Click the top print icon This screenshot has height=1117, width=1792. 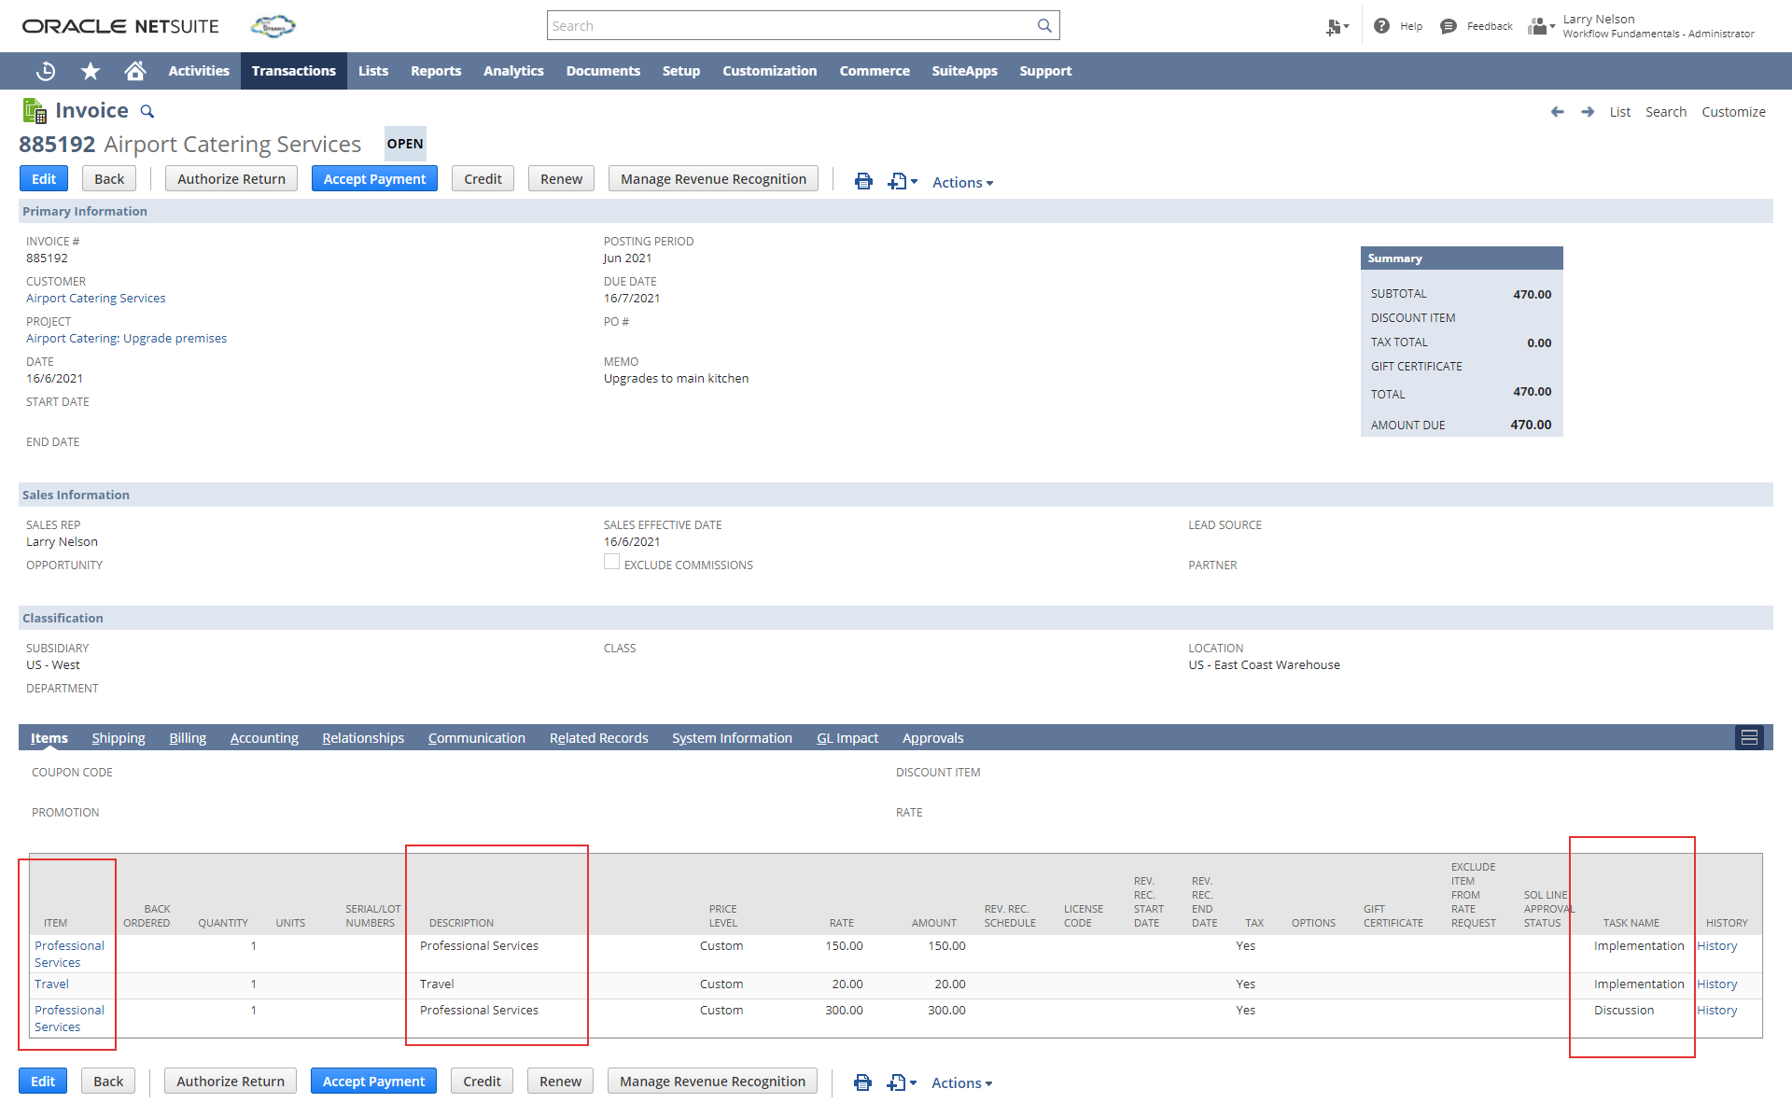click(x=863, y=181)
